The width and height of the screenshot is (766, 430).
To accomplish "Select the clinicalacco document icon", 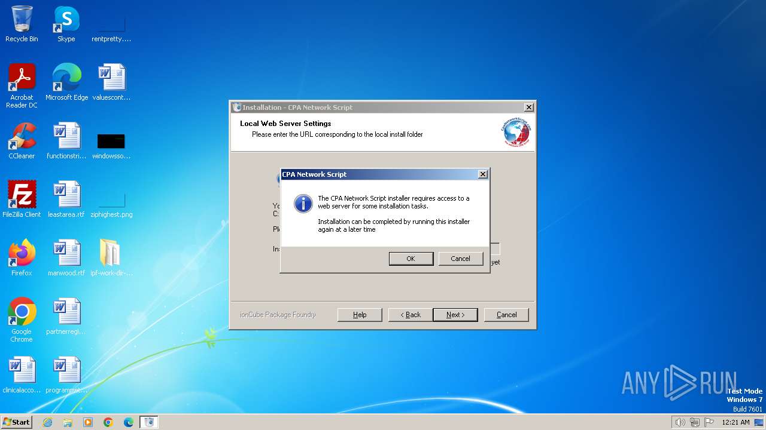I will (x=22, y=374).
